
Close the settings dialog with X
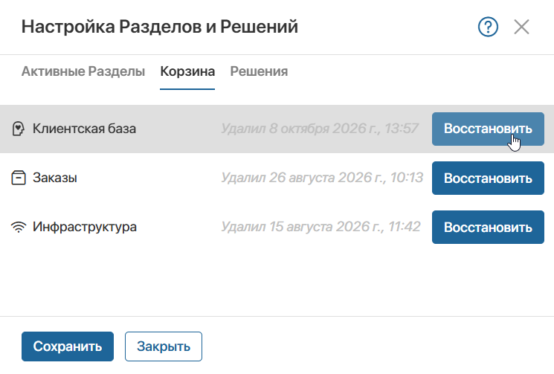[521, 27]
